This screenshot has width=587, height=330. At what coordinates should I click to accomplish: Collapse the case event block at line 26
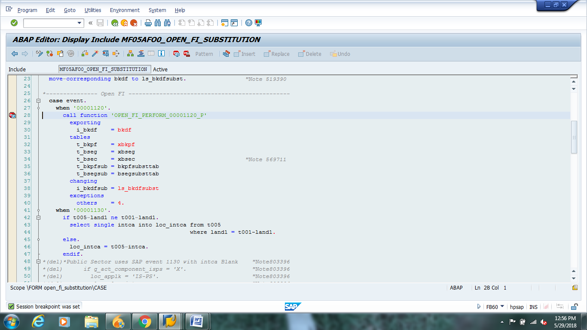[39, 101]
